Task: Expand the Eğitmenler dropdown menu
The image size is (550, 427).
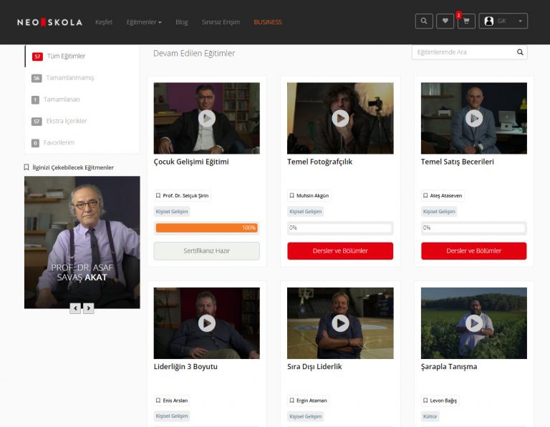Action: point(144,22)
